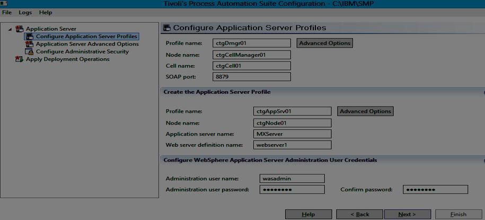The height and width of the screenshot is (220, 485).
Task: Click the Finish button
Action: click(x=458, y=214)
